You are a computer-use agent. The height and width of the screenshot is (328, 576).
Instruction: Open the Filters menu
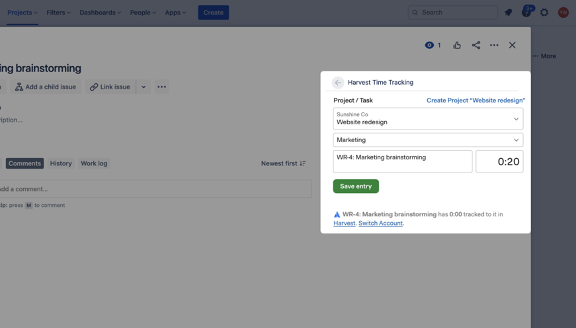[58, 13]
